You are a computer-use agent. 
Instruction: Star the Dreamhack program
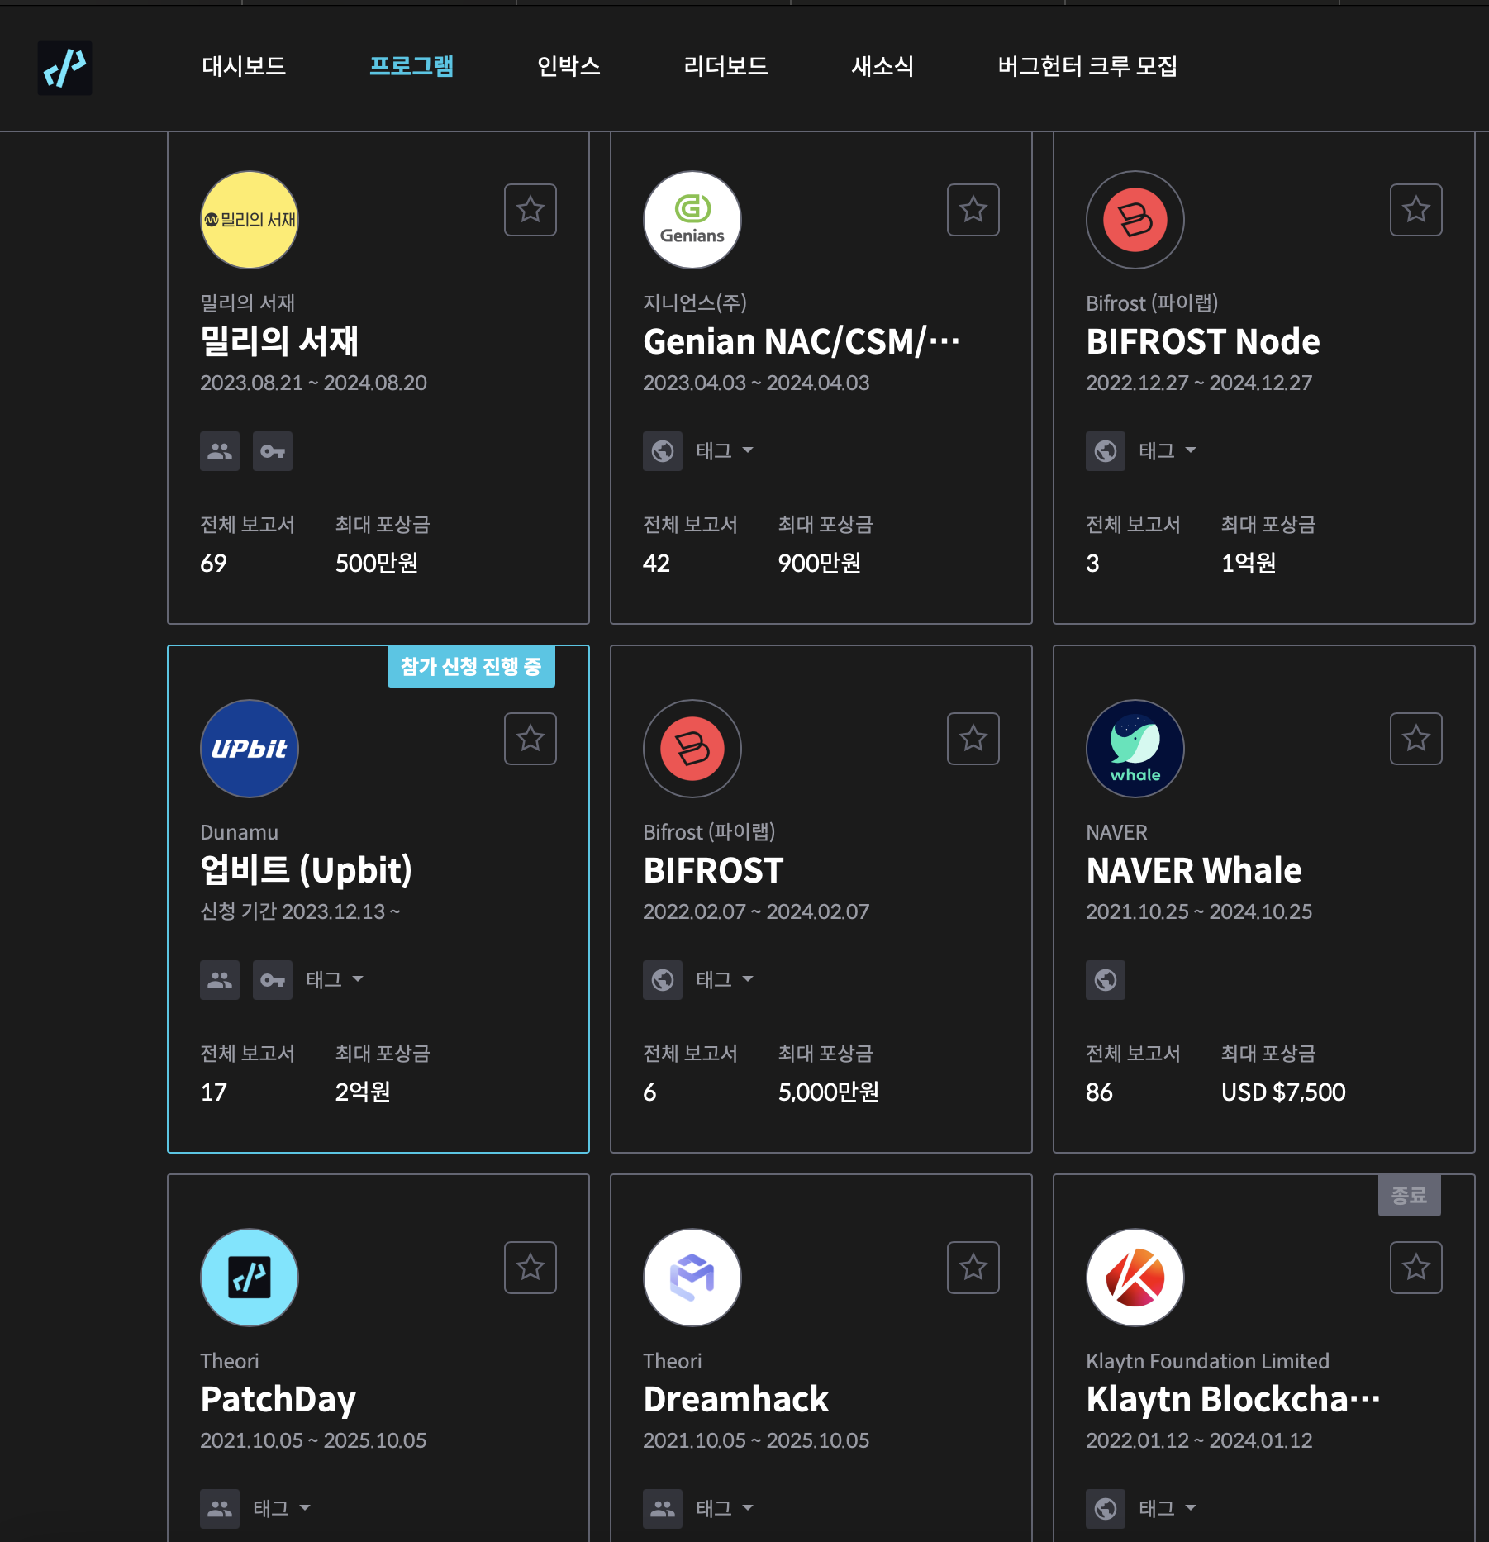click(x=973, y=1268)
